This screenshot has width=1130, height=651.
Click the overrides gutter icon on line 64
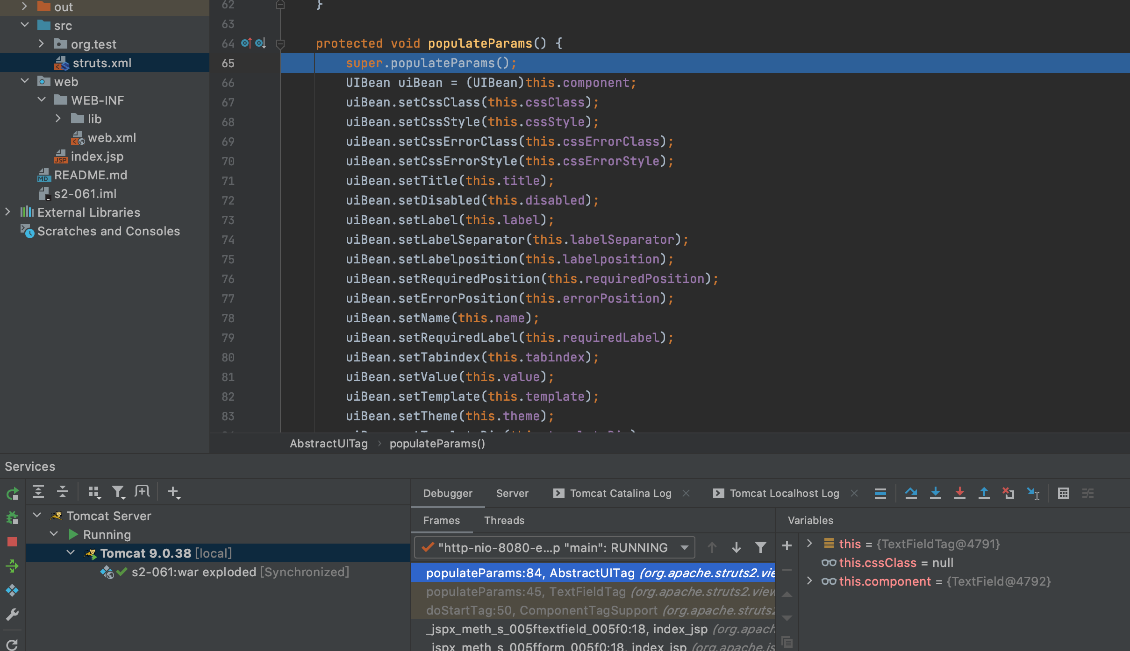(x=246, y=43)
